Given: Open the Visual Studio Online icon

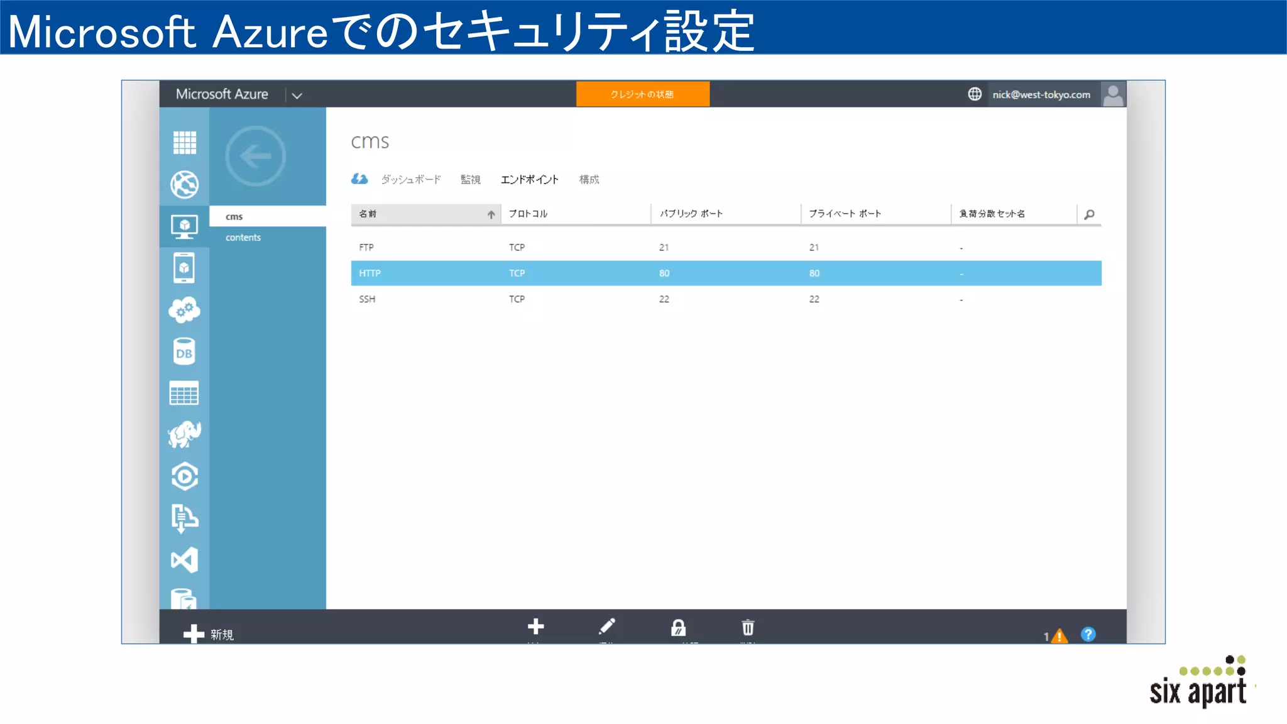Looking at the screenshot, I should pyautogui.click(x=184, y=560).
